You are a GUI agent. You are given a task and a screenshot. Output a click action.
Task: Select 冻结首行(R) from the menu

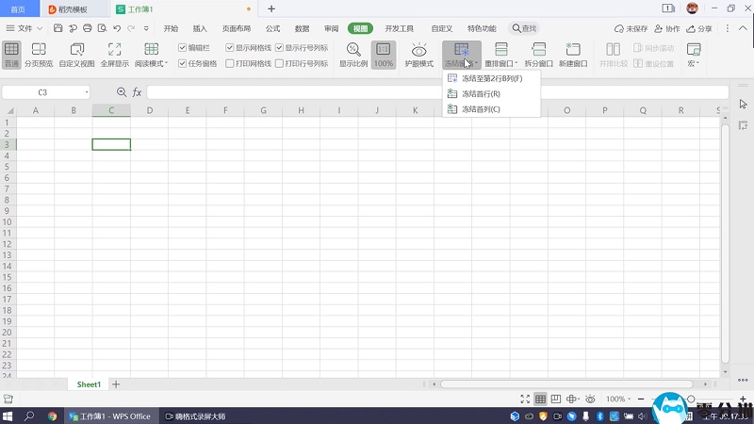click(481, 94)
